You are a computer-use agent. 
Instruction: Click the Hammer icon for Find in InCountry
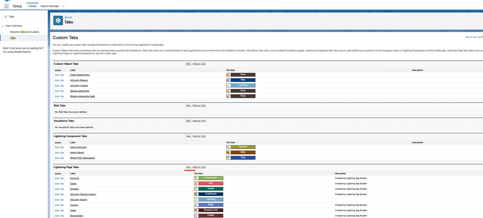(228, 147)
